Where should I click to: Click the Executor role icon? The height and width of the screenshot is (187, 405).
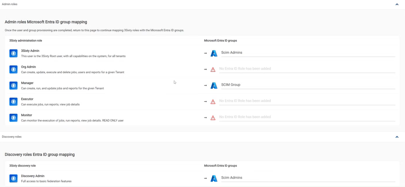click(x=14, y=102)
